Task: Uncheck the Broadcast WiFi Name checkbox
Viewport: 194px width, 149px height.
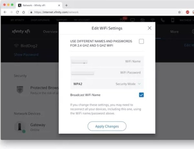Action: 141,95
